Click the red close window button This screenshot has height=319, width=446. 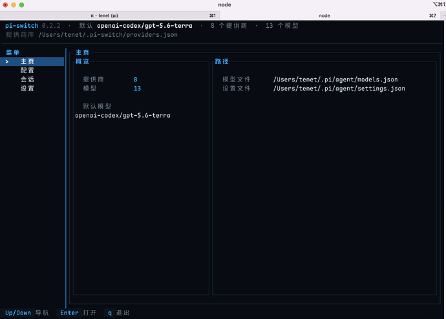pos(5,5)
